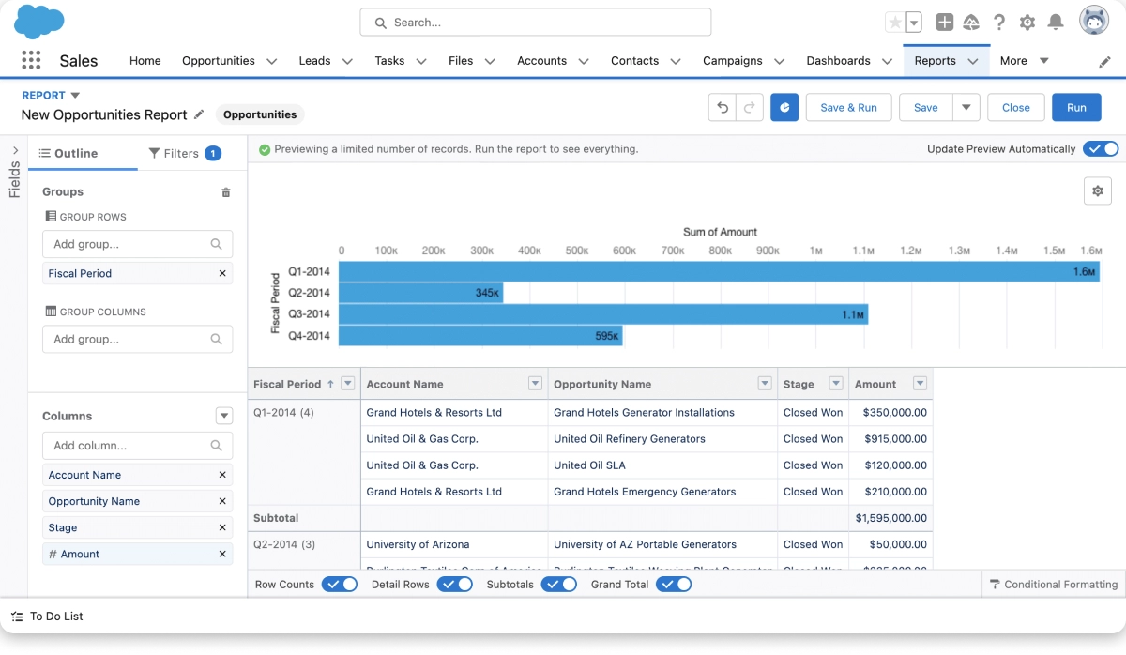Screen dimensions: 1126x655
Task: Click the Redo arrow button
Action: (x=749, y=107)
